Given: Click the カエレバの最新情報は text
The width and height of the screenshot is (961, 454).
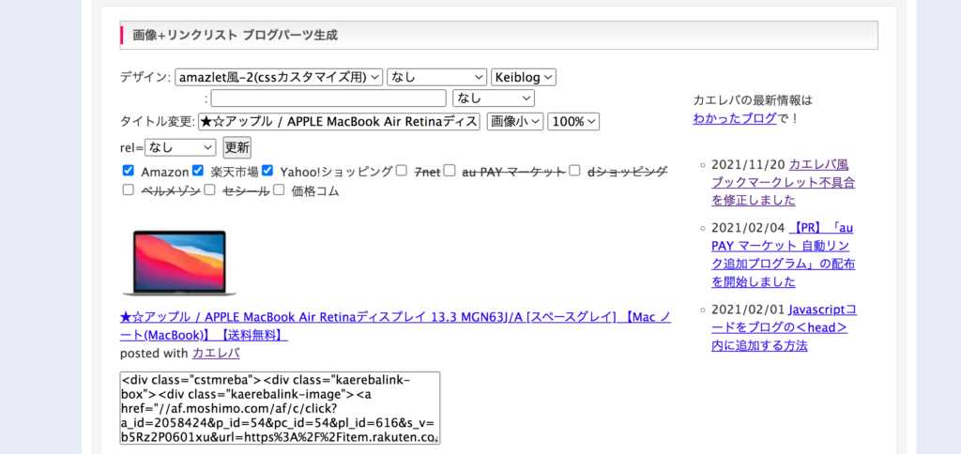Looking at the screenshot, I should [753, 100].
